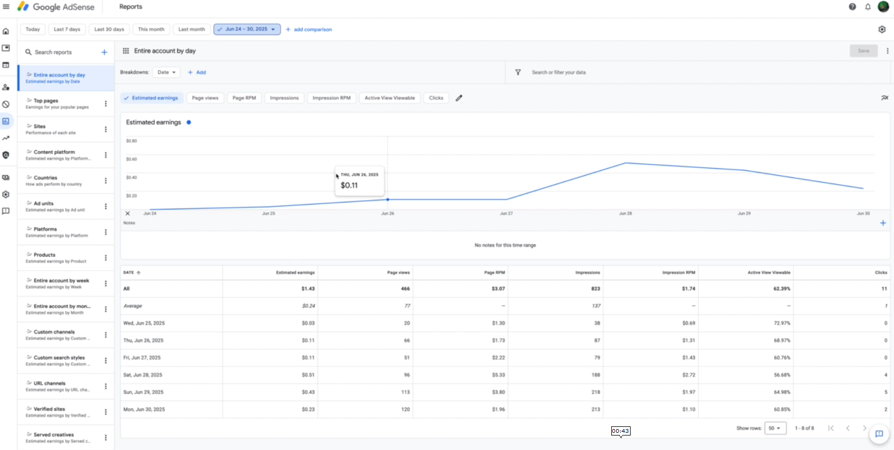
Task: Go to first page of table
Action: 831,428
